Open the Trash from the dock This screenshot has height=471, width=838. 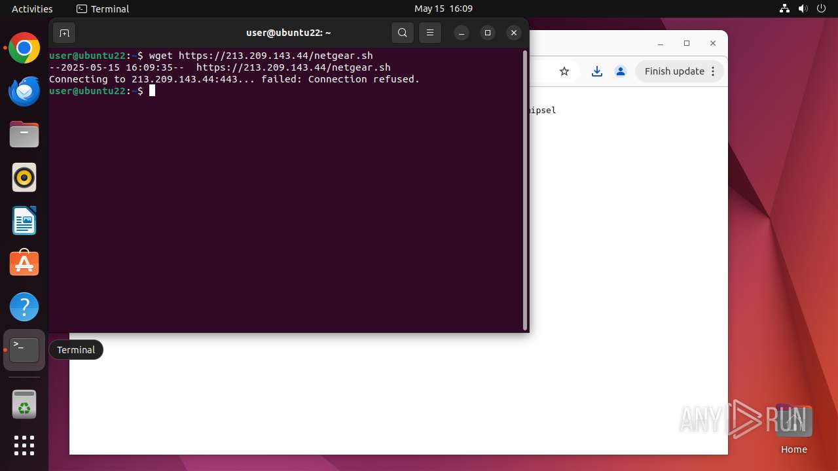[24, 404]
